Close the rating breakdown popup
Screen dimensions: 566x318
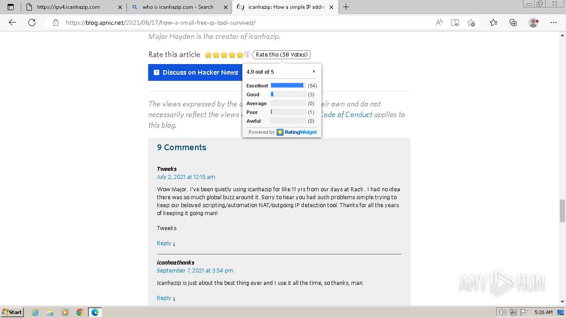pos(314,72)
